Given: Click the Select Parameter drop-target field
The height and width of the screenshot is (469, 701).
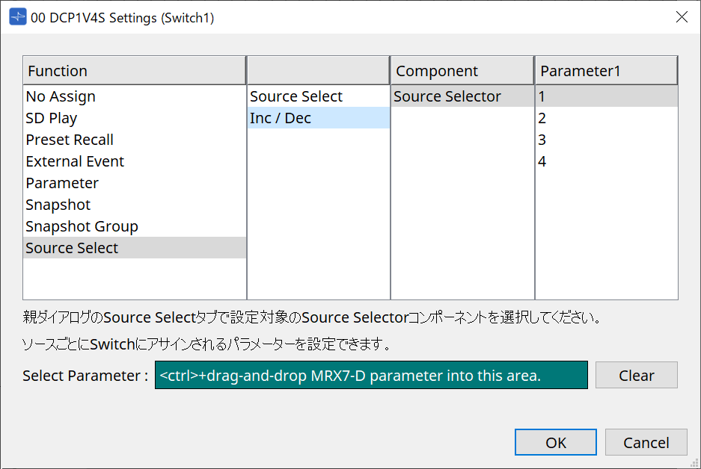Looking at the screenshot, I should tap(370, 375).
